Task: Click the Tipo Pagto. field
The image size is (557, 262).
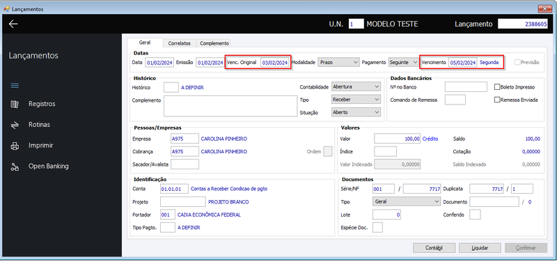Action: pos(168,227)
